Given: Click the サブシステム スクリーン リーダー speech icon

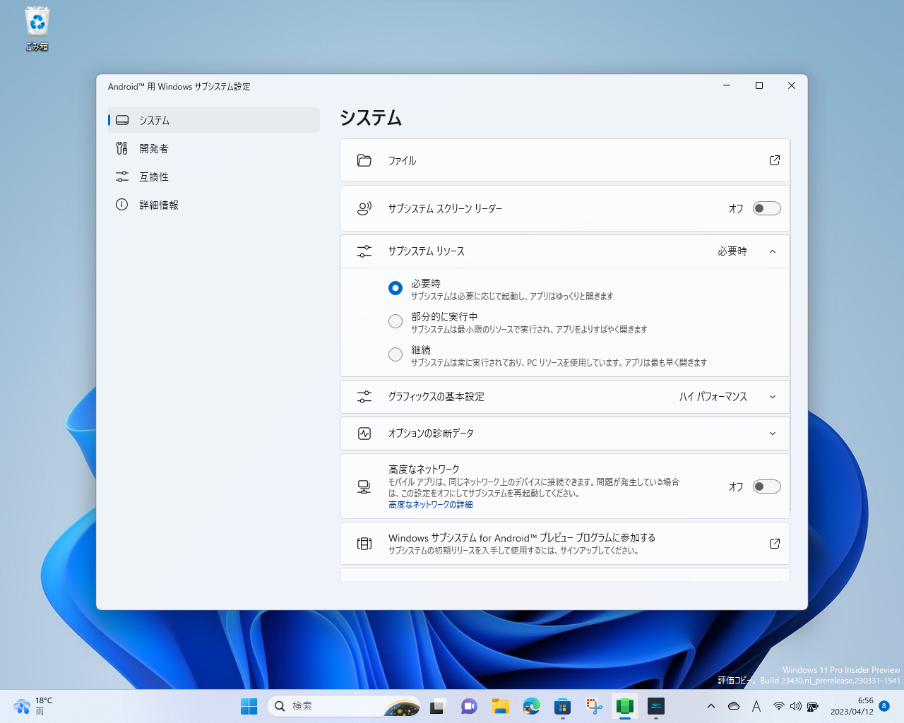Looking at the screenshot, I should point(364,208).
